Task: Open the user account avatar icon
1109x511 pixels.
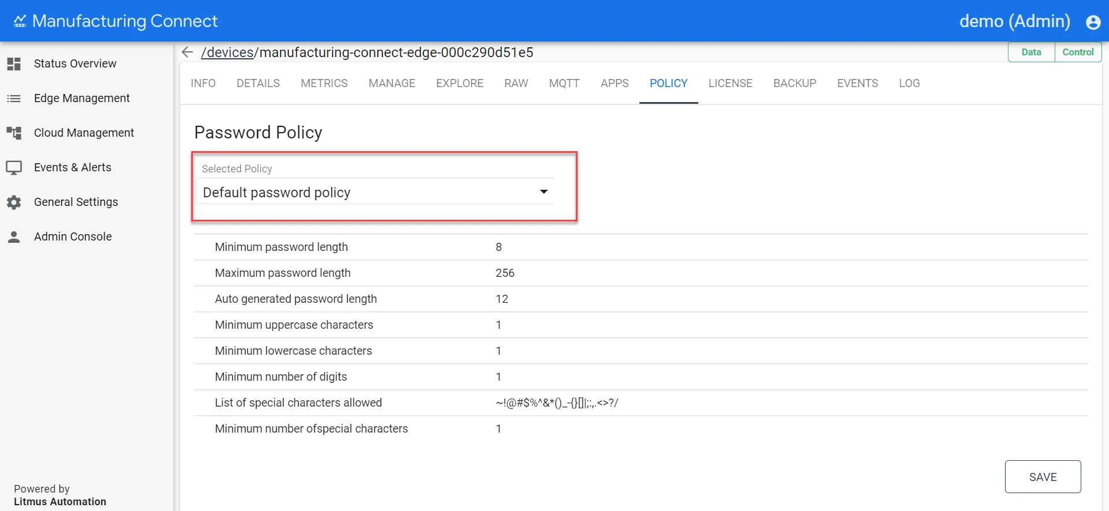Action: [x=1093, y=22]
